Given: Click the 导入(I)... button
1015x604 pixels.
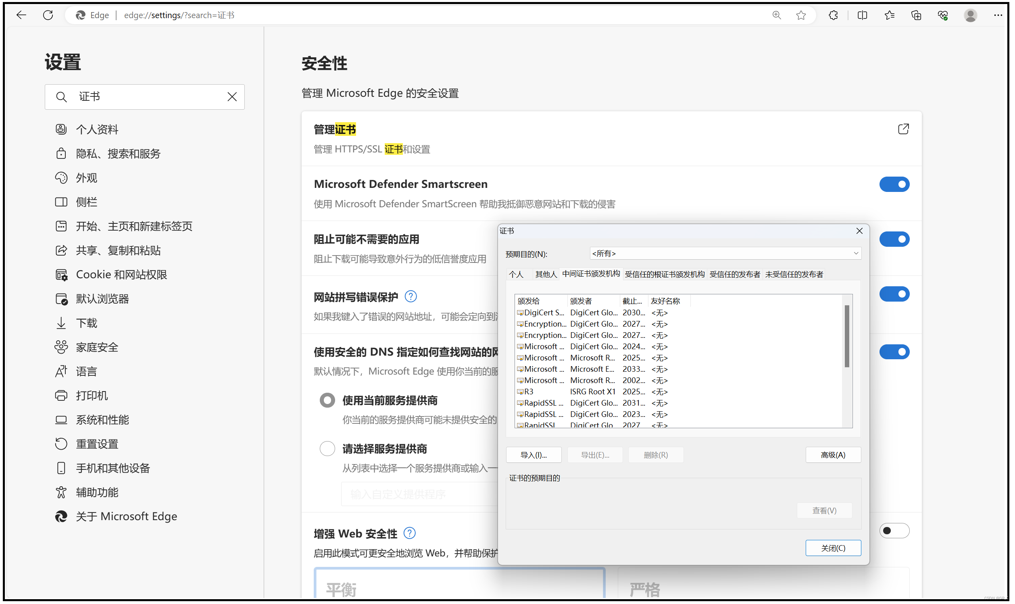Looking at the screenshot, I should (534, 455).
